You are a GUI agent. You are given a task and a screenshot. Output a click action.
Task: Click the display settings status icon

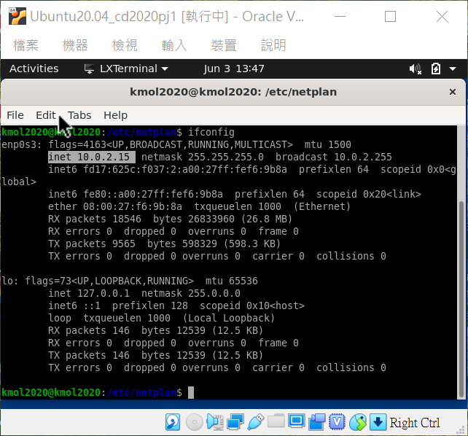[x=297, y=421]
